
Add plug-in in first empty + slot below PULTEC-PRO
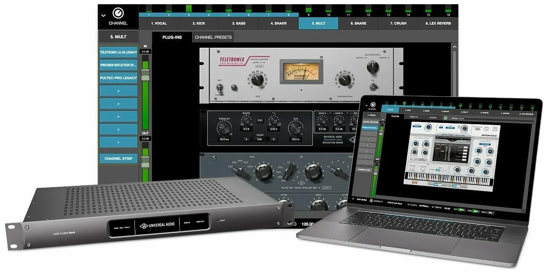pyautogui.click(x=118, y=91)
